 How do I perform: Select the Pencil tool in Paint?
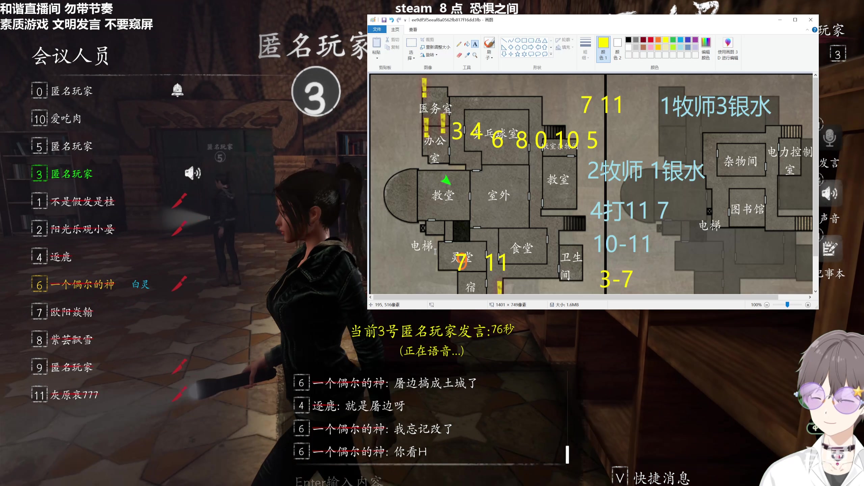point(459,44)
